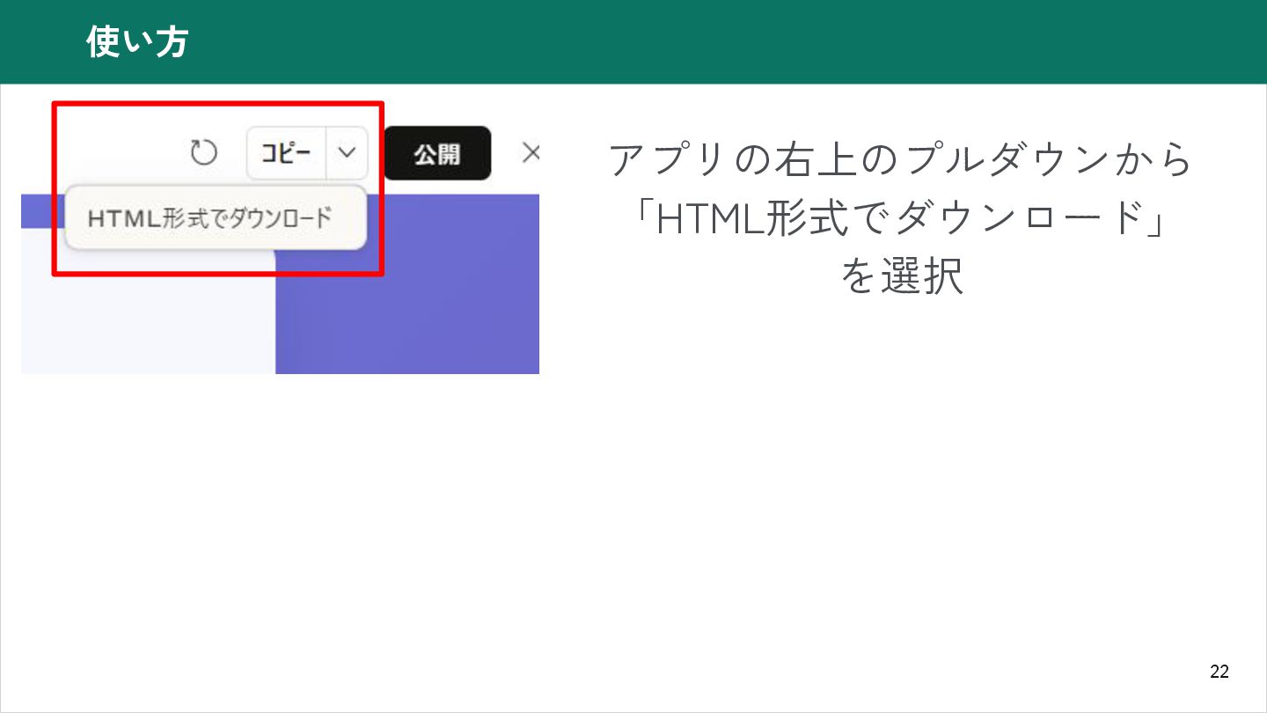Click the circular refresh arrow icon
Screen dimensions: 1267x713
pos(203,153)
